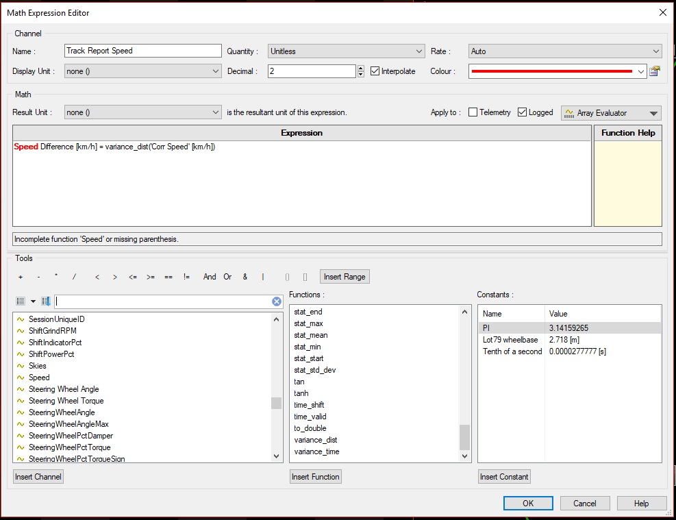
Task: Insert the greater-than operator
Action: click(x=114, y=277)
